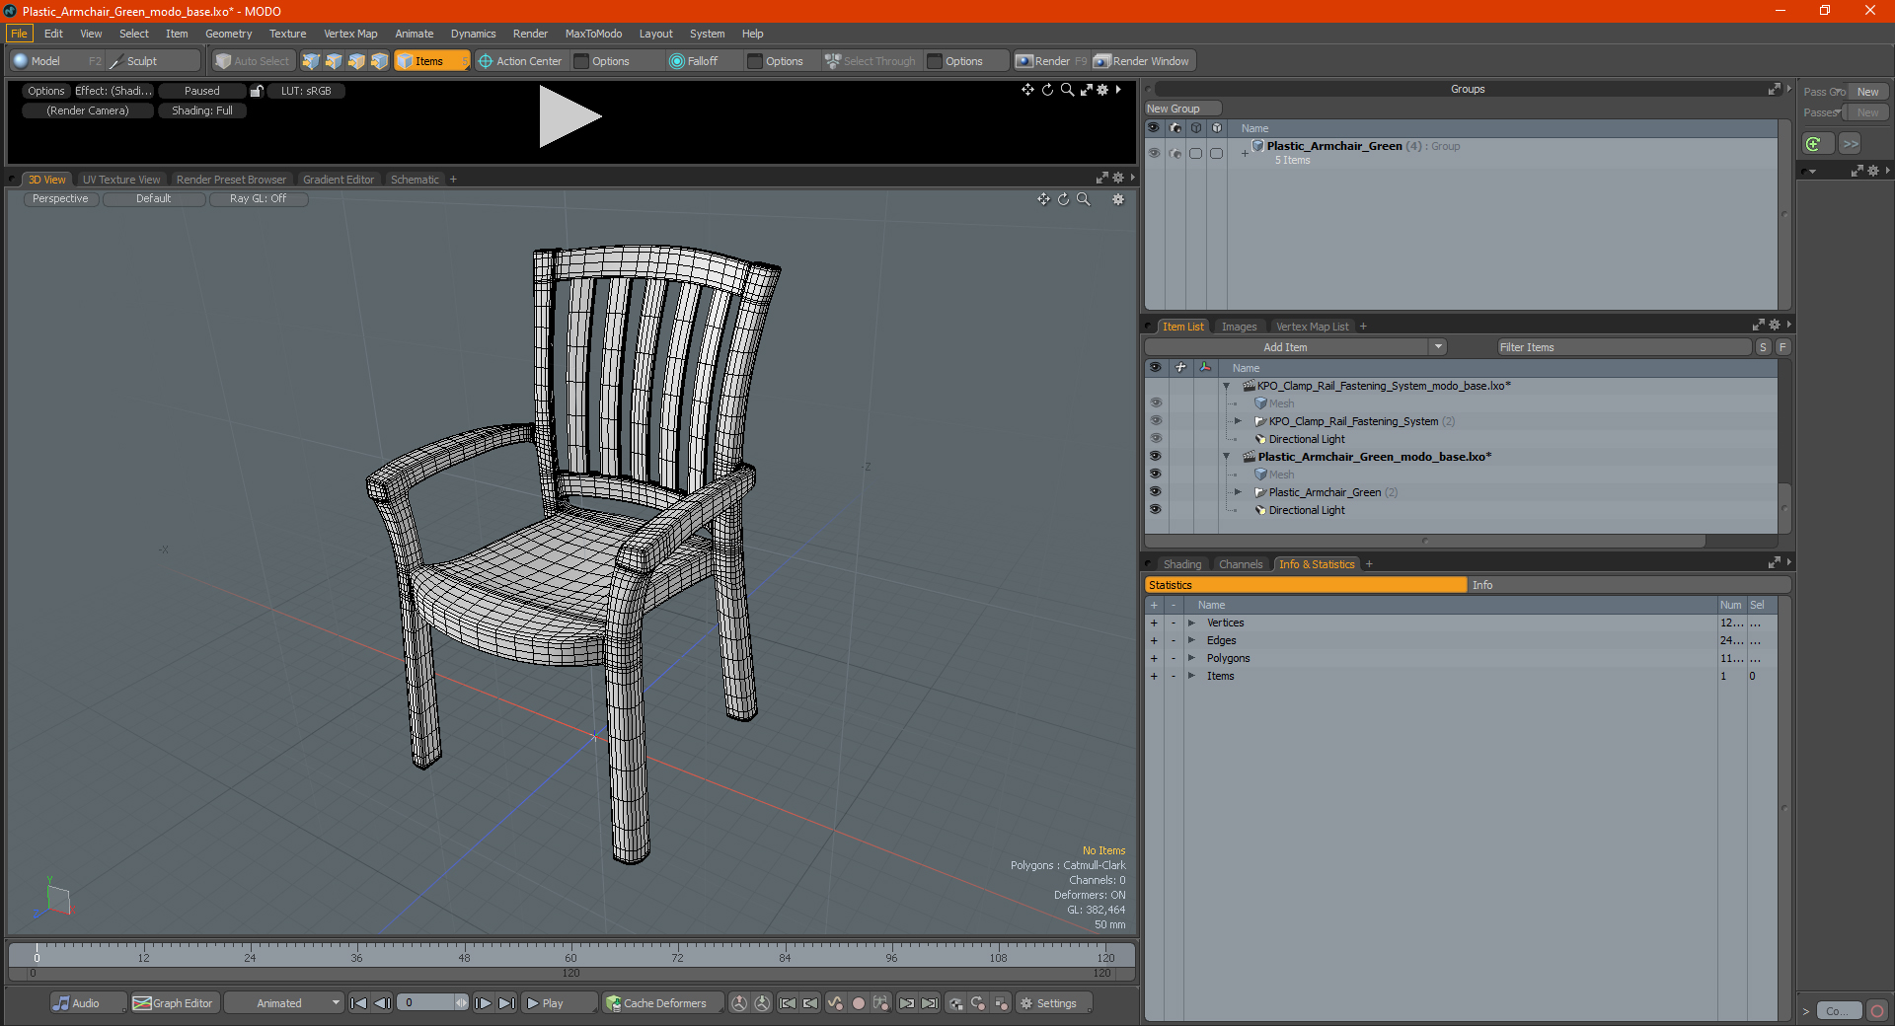Toggle visibility of Plastic_Armchair_Green item
The width and height of the screenshot is (1895, 1026).
coord(1155,491)
